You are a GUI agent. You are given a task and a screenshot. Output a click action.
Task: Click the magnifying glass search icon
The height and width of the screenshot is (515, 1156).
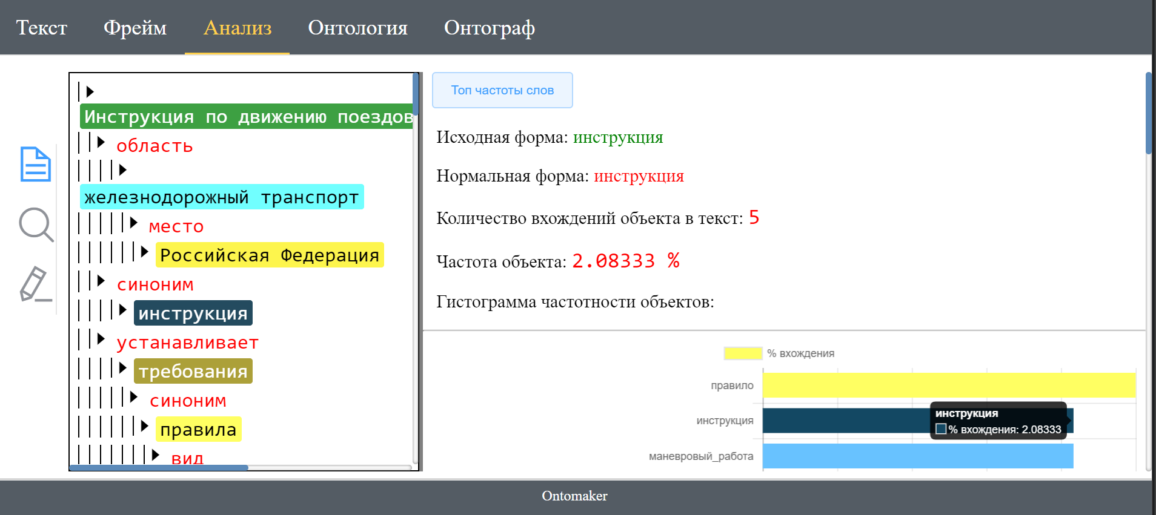pos(36,225)
